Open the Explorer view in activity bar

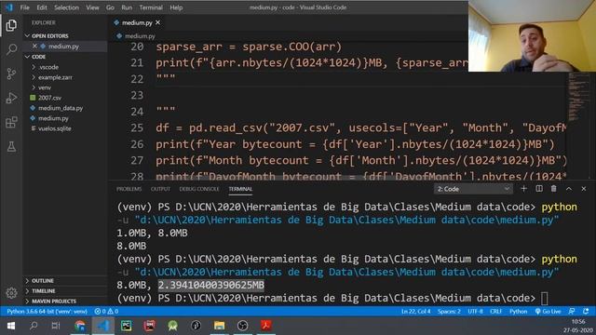[x=11, y=25]
